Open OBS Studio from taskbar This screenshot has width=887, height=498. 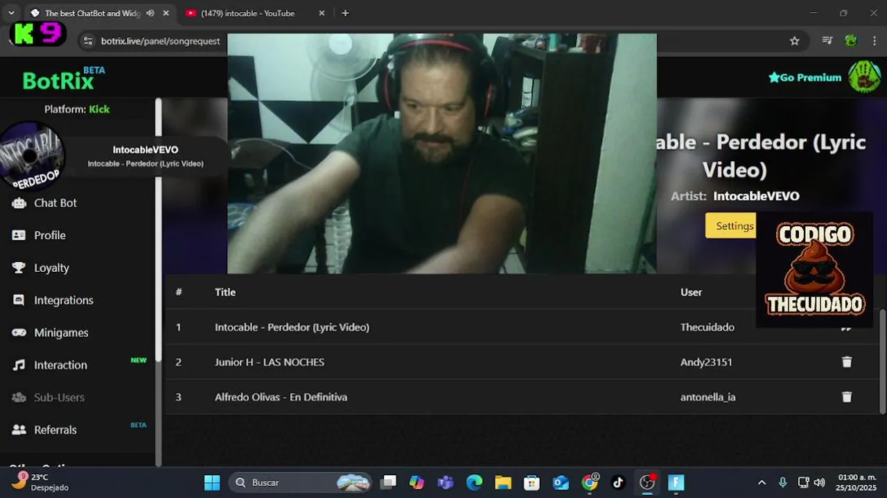coord(647,482)
